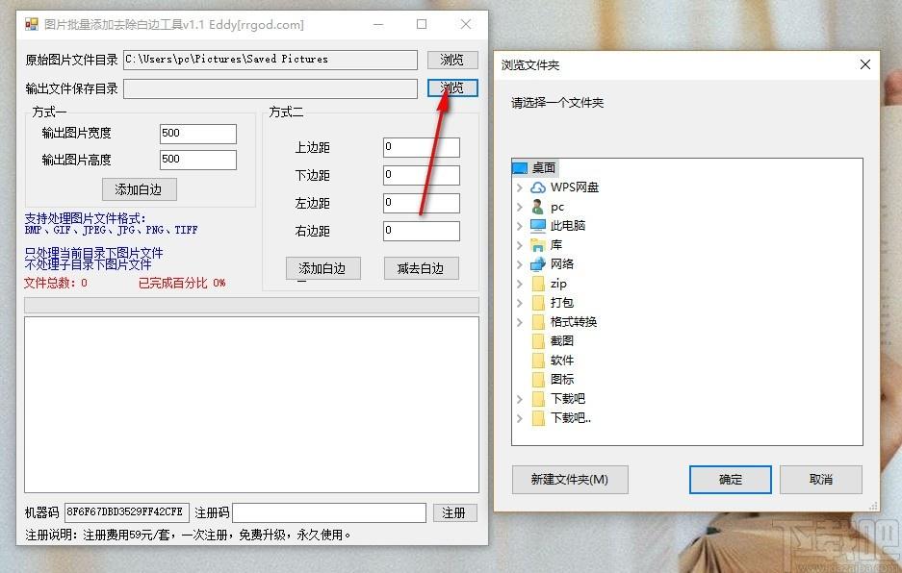Image resolution: width=902 pixels, height=573 pixels.
Task: Expand the WPS网盘 tree node
Action: tap(520, 187)
